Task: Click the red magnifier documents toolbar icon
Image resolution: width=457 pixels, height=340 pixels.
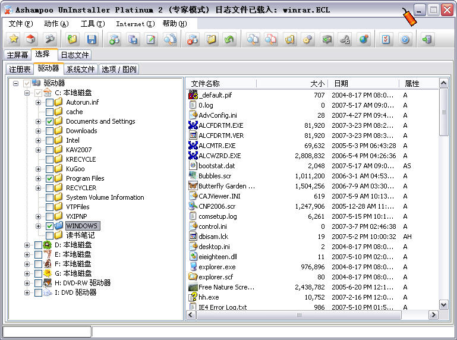Action: [x=271, y=39]
